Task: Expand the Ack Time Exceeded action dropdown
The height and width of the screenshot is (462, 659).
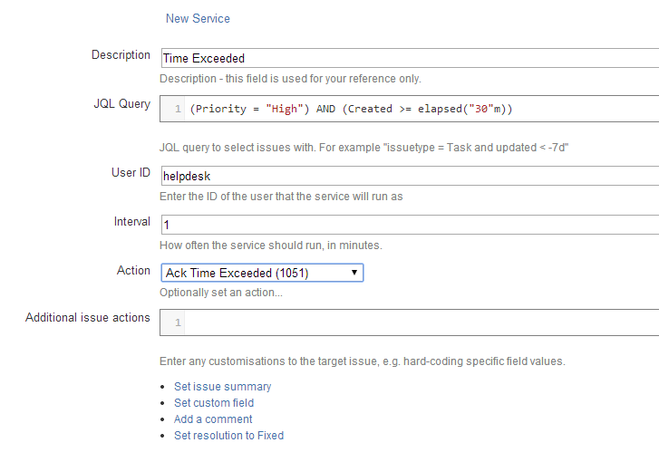Action: [x=262, y=273]
